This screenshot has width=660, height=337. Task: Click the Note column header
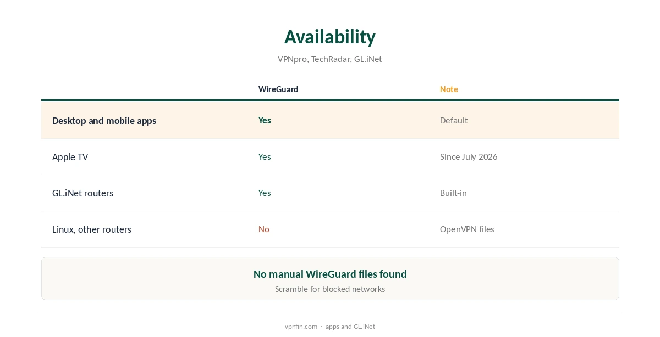click(x=449, y=89)
